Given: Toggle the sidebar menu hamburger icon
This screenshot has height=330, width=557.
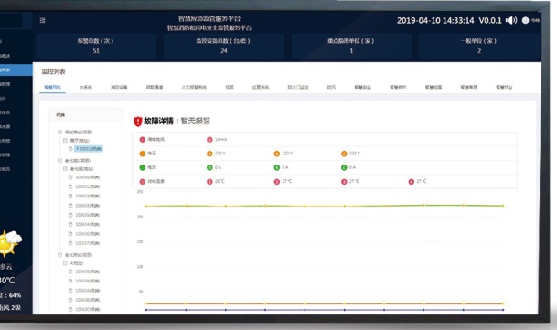Looking at the screenshot, I should pyautogui.click(x=42, y=20).
